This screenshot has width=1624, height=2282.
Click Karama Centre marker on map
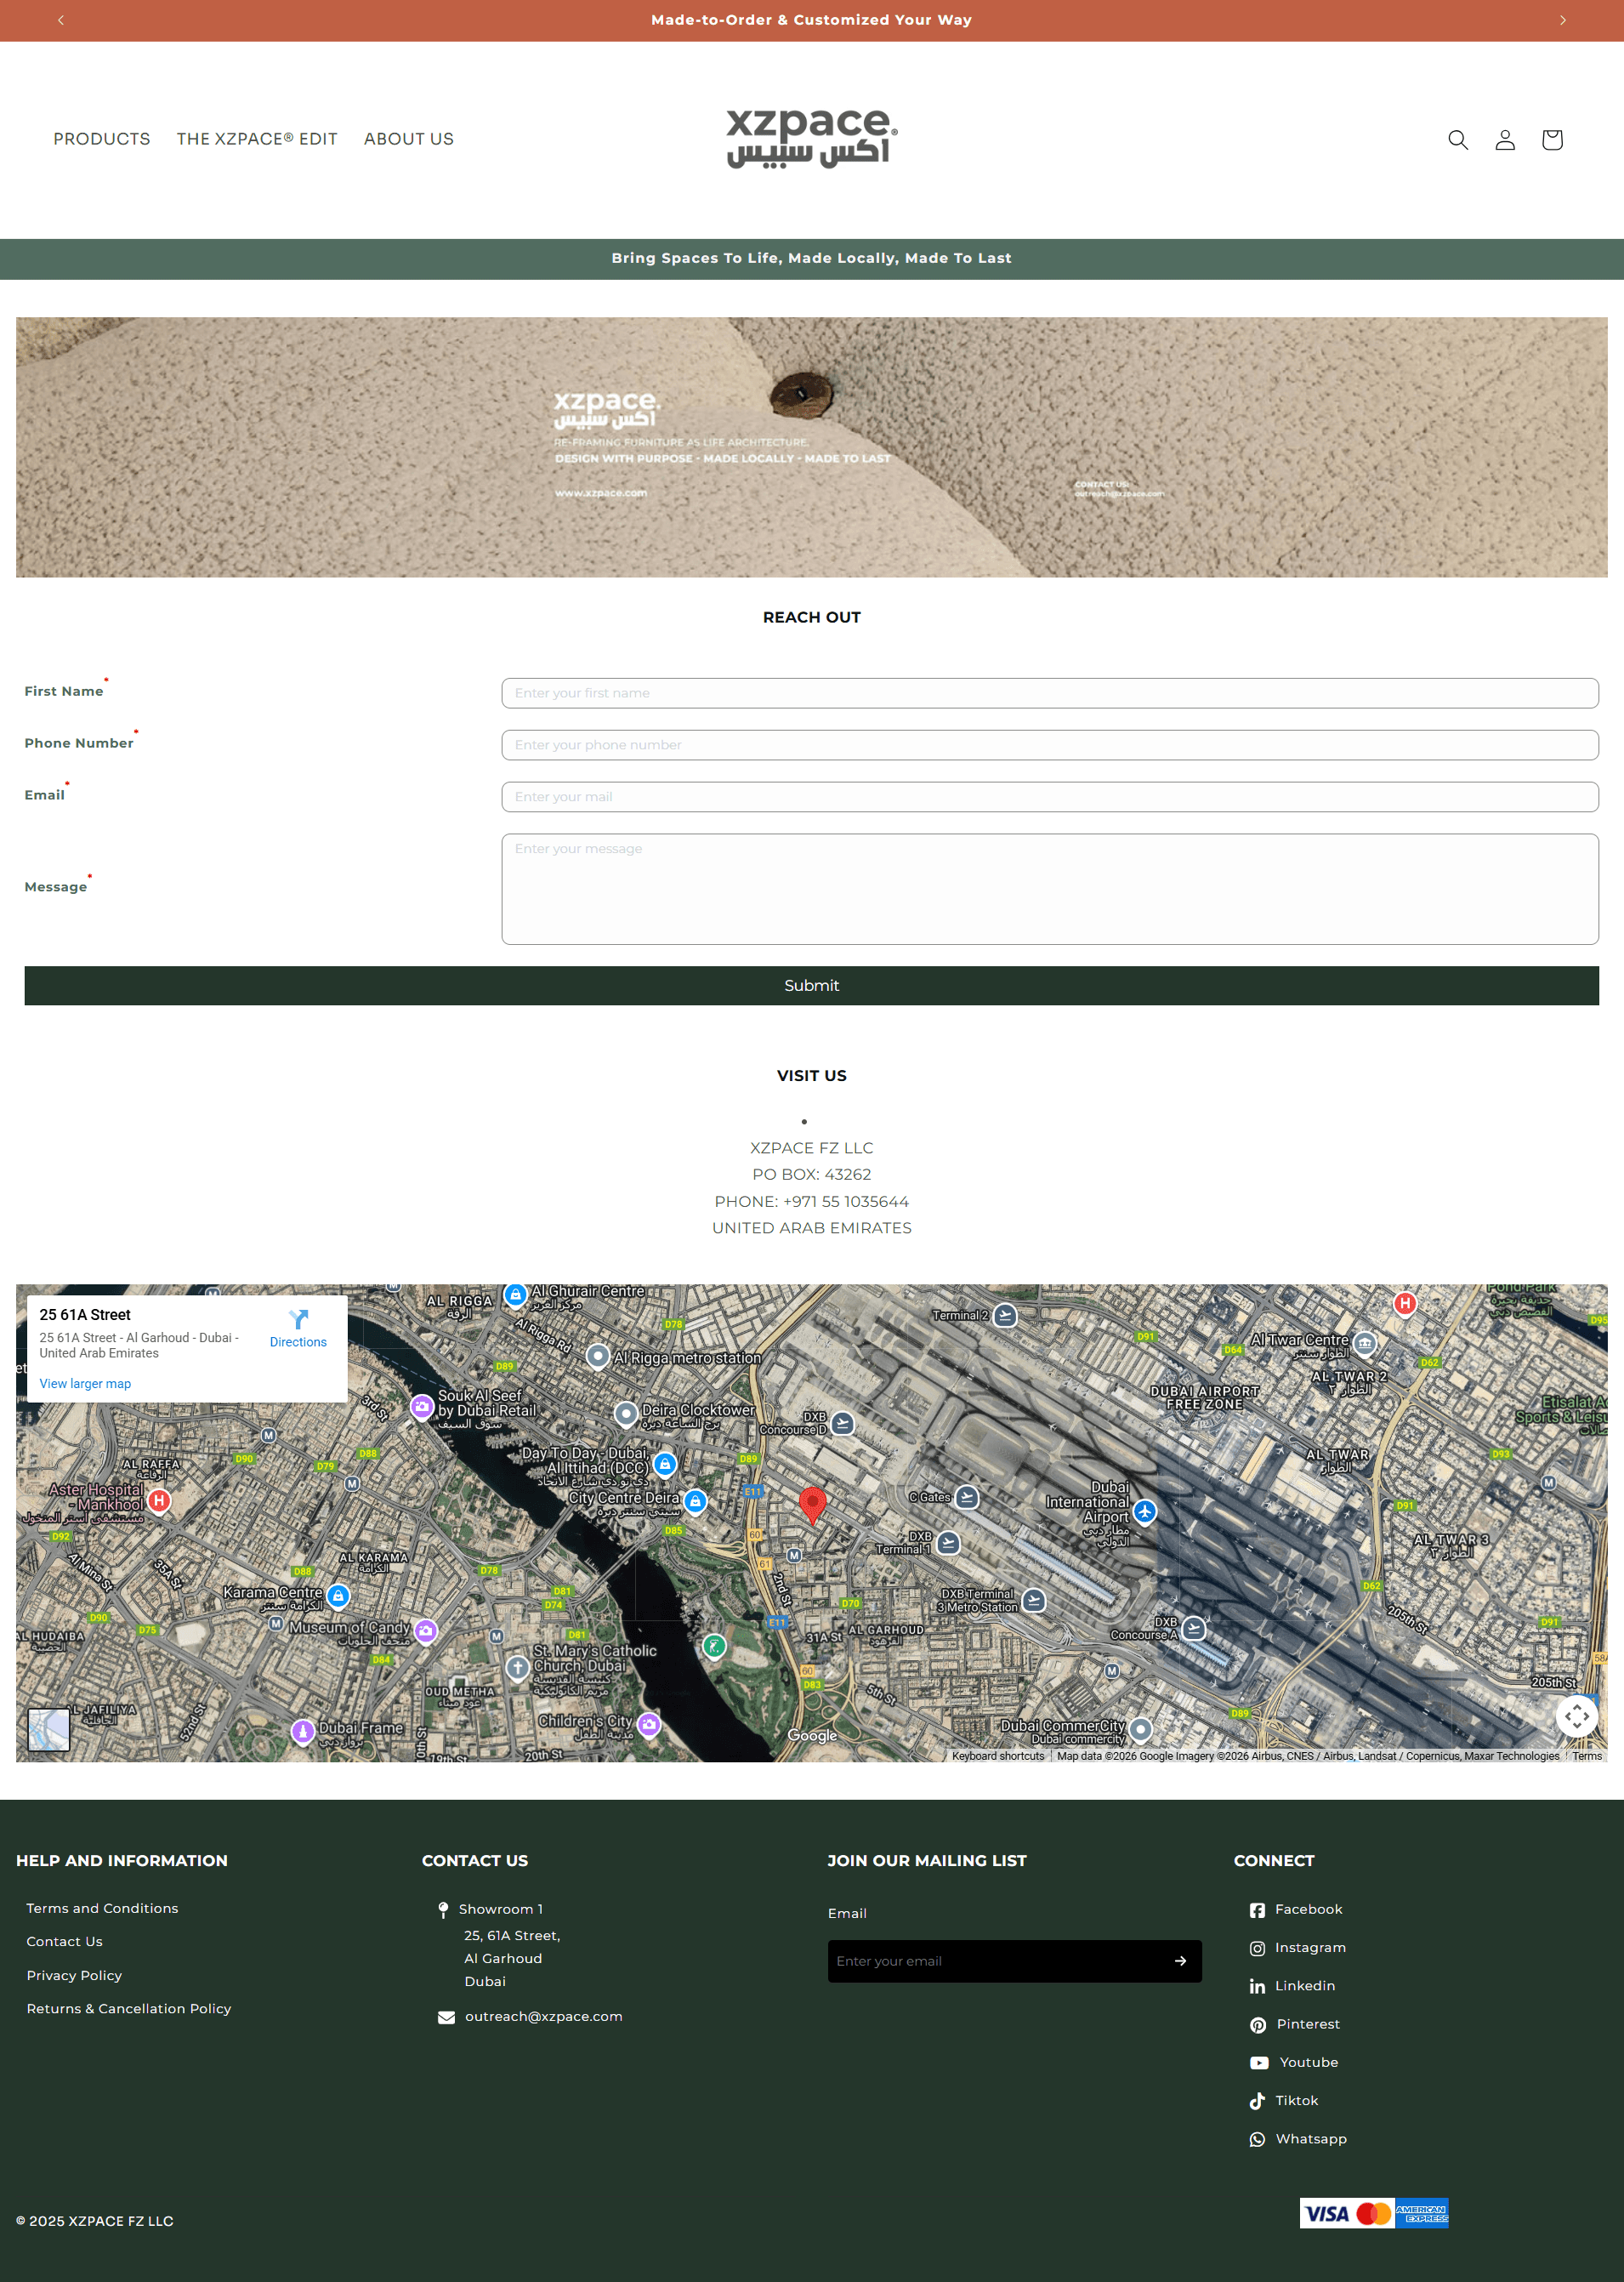(339, 1596)
